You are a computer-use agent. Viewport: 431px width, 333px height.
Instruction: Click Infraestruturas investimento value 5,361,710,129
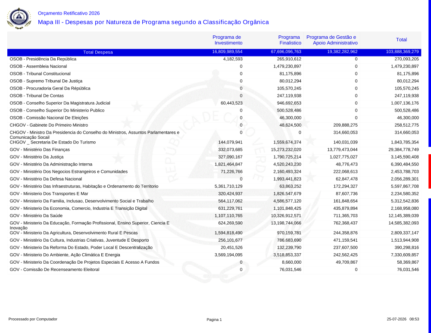[x=228, y=186]
